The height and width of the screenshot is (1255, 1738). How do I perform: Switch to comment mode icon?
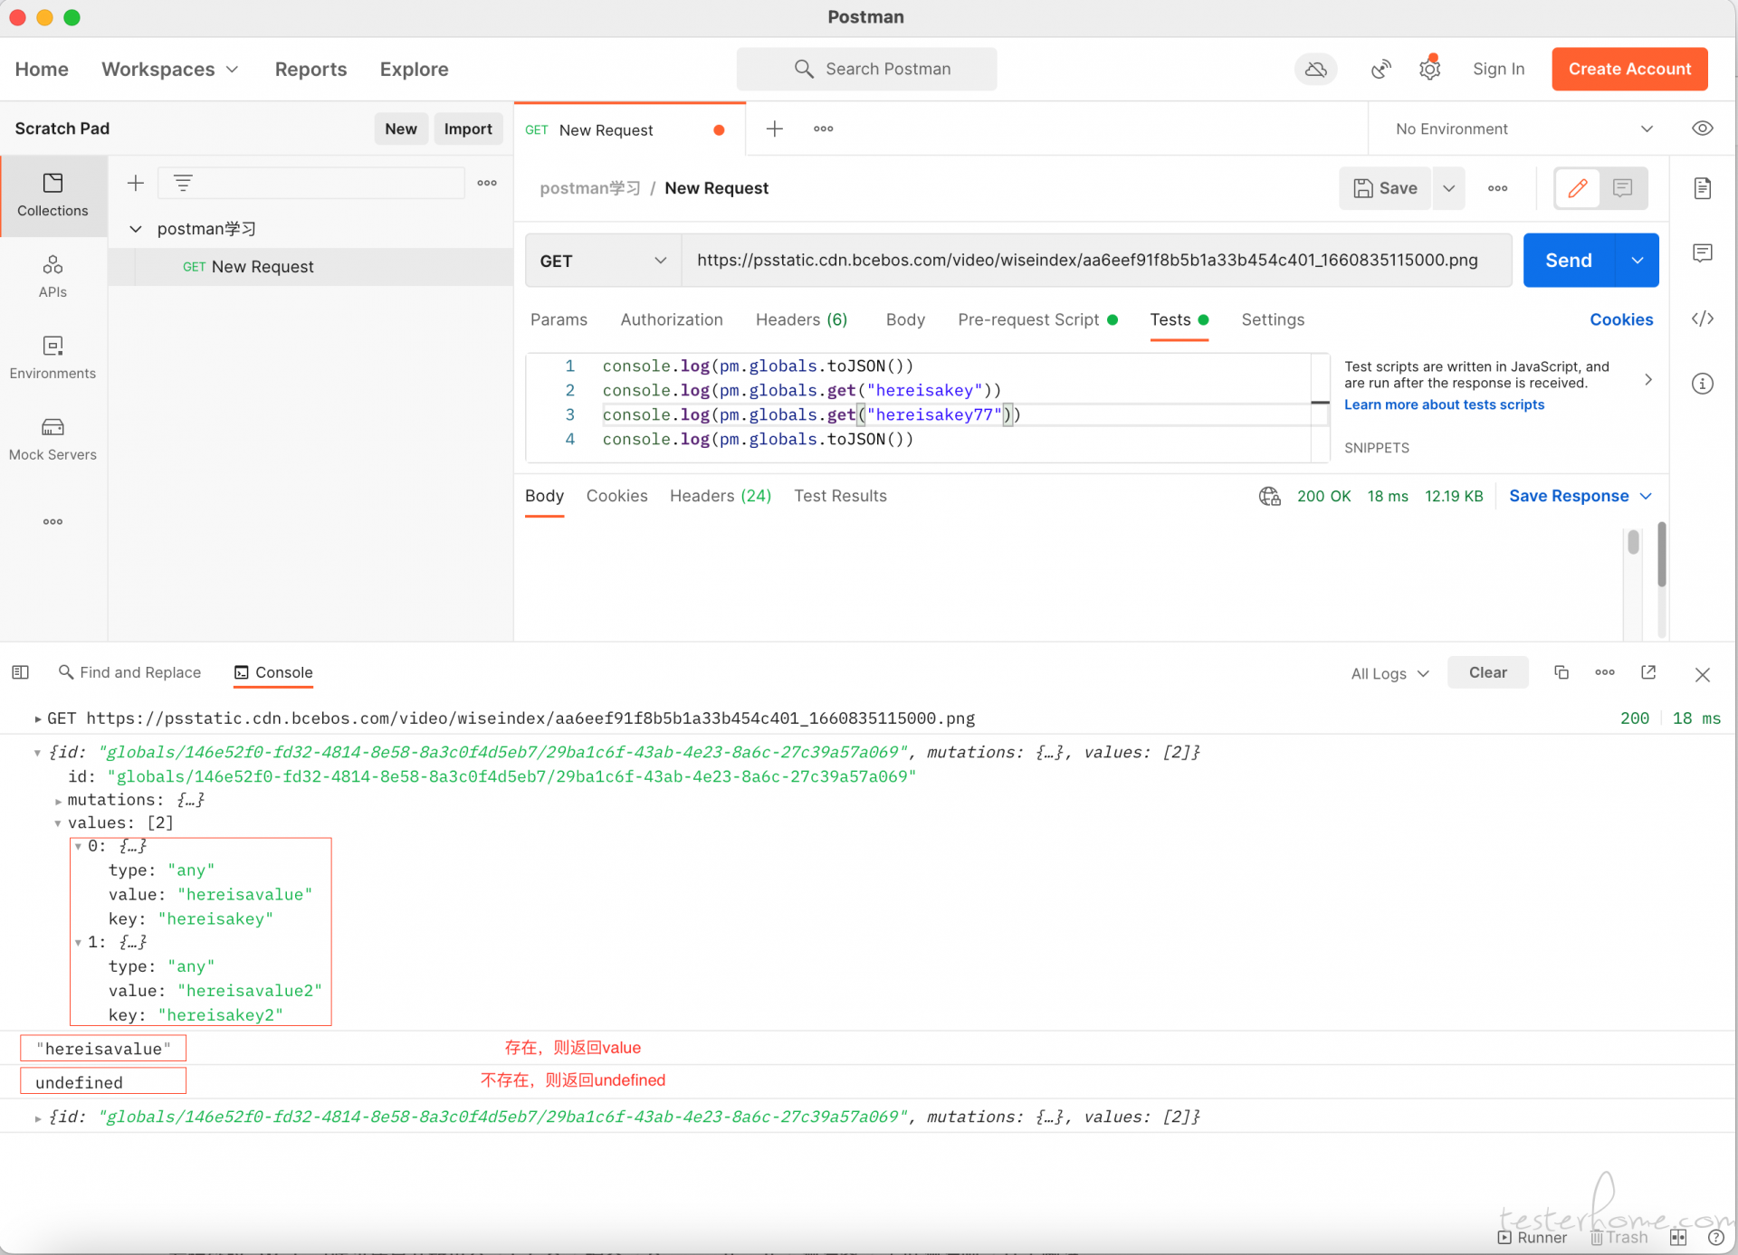coord(1623,188)
